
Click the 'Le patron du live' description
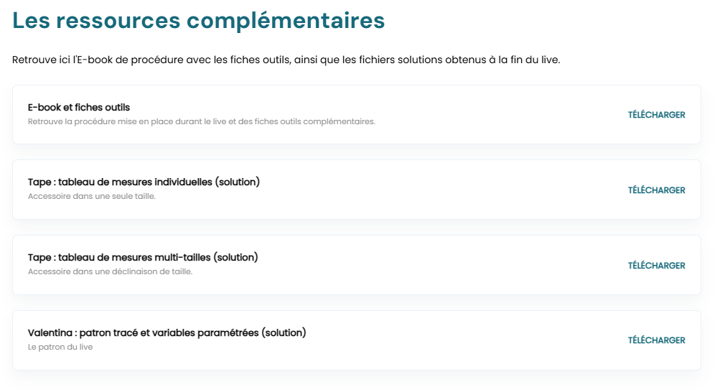[60, 347]
